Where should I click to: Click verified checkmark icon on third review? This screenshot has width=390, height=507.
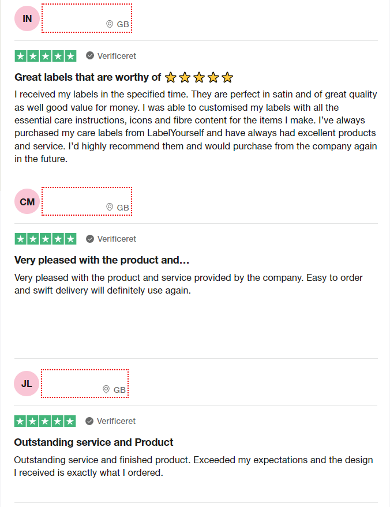click(x=89, y=421)
